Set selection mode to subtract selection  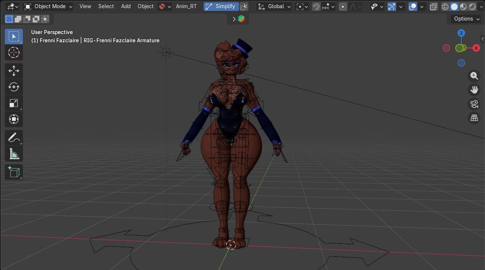click(27, 19)
